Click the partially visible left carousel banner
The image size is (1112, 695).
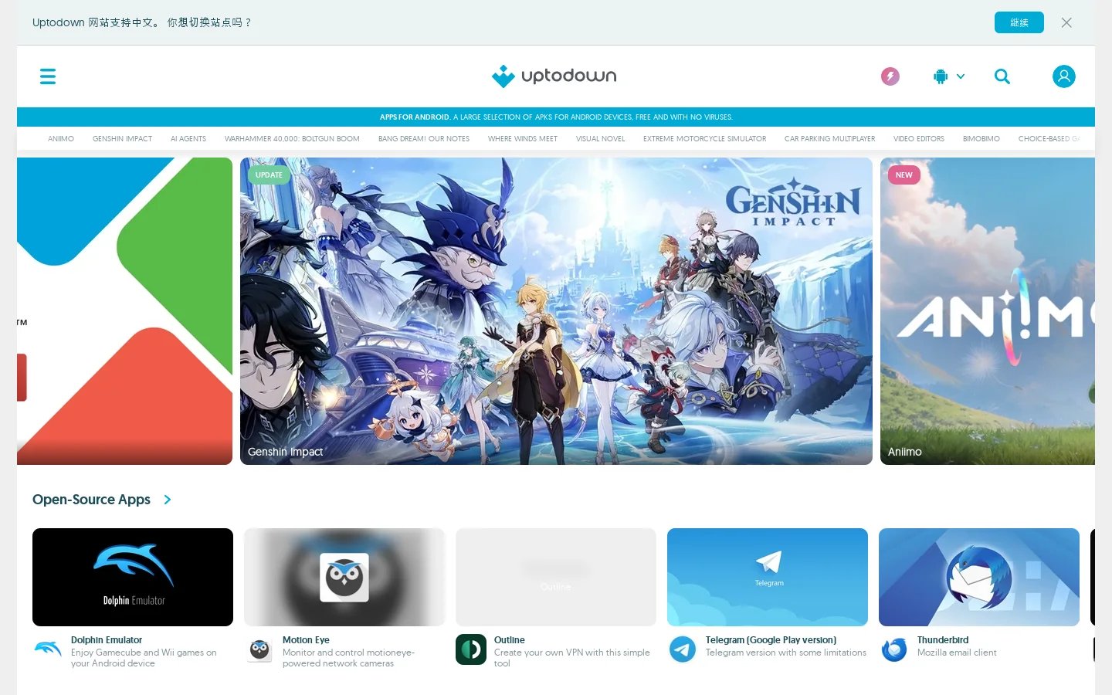(x=124, y=311)
